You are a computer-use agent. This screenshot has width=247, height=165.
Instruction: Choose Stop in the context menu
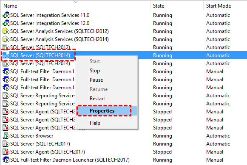[x=95, y=71]
